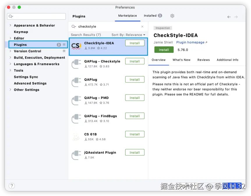251x196 pixels.
Task: Open the Additional Info tab
Action: [227, 60]
